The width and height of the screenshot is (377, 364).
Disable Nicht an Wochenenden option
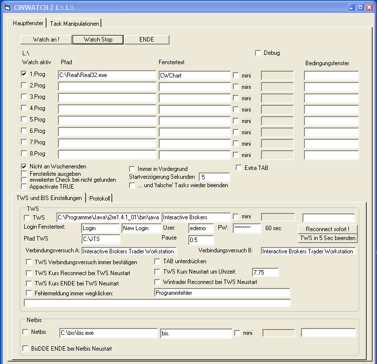(x=25, y=166)
